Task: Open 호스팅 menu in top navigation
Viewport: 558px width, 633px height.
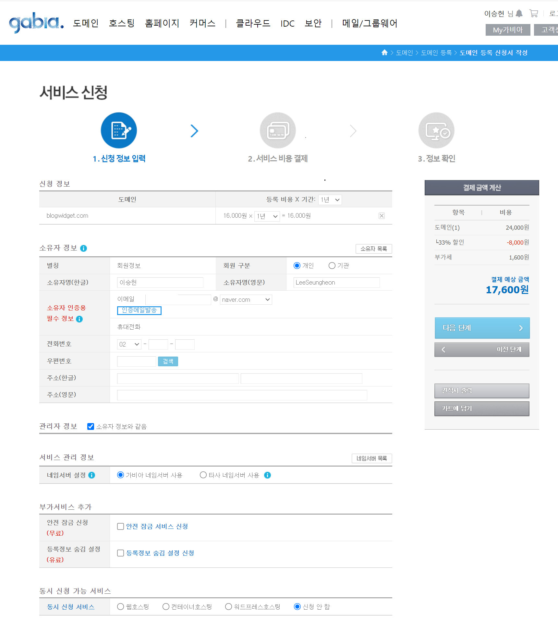Action: pyautogui.click(x=122, y=23)
